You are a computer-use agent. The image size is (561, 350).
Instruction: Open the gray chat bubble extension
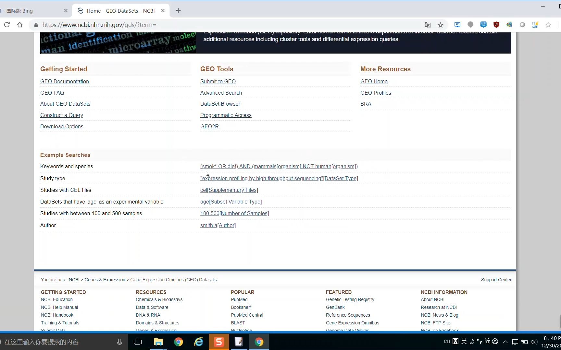470,25
